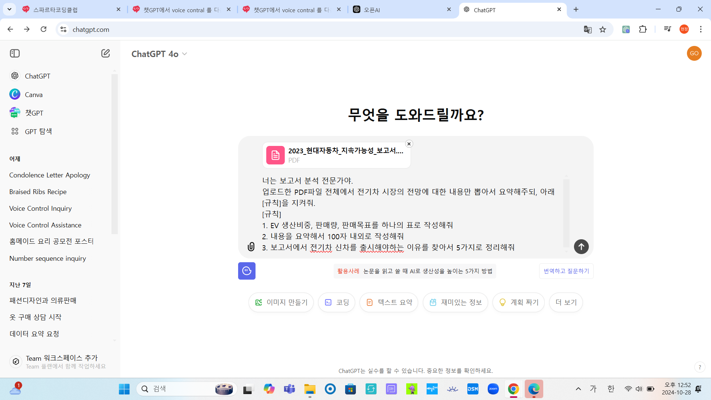This screenshot has height=400, width=711.
Task: Open 옷 구매 상담 시작 chat
Action: point(35,317)
